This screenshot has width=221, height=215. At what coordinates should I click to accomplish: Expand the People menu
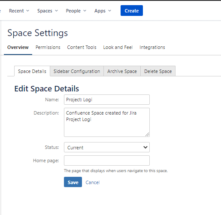pos(76,11)
